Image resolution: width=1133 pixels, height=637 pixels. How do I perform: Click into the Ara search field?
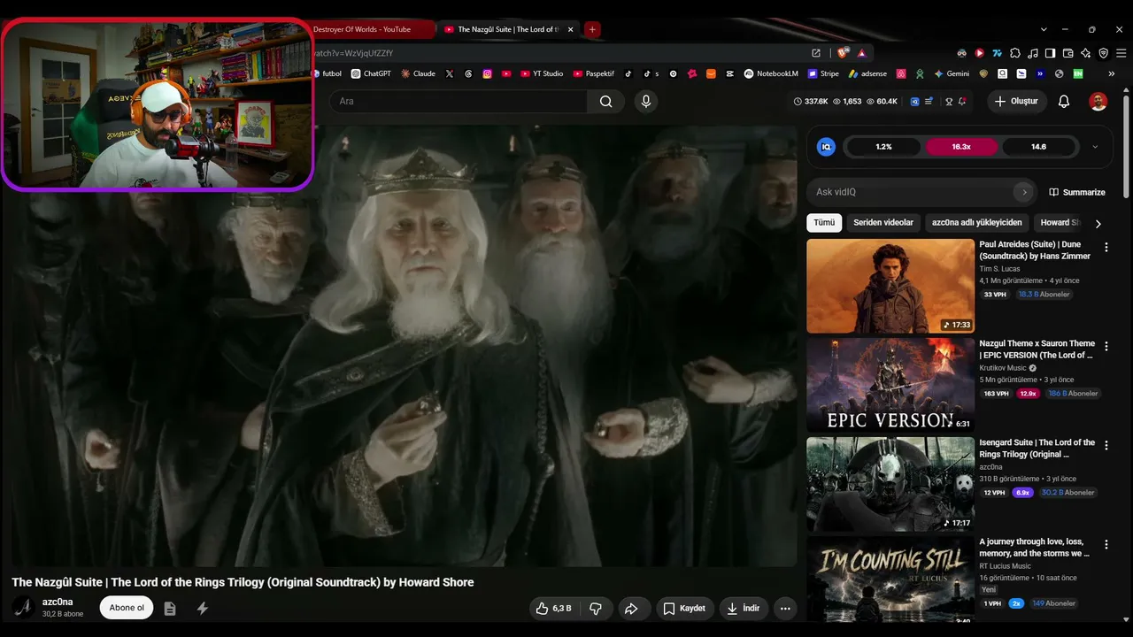click(x=459, y=101)
